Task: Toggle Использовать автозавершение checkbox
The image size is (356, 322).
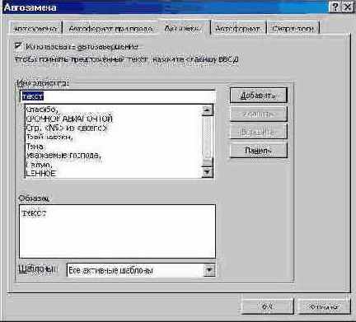Action: point(19,46)
